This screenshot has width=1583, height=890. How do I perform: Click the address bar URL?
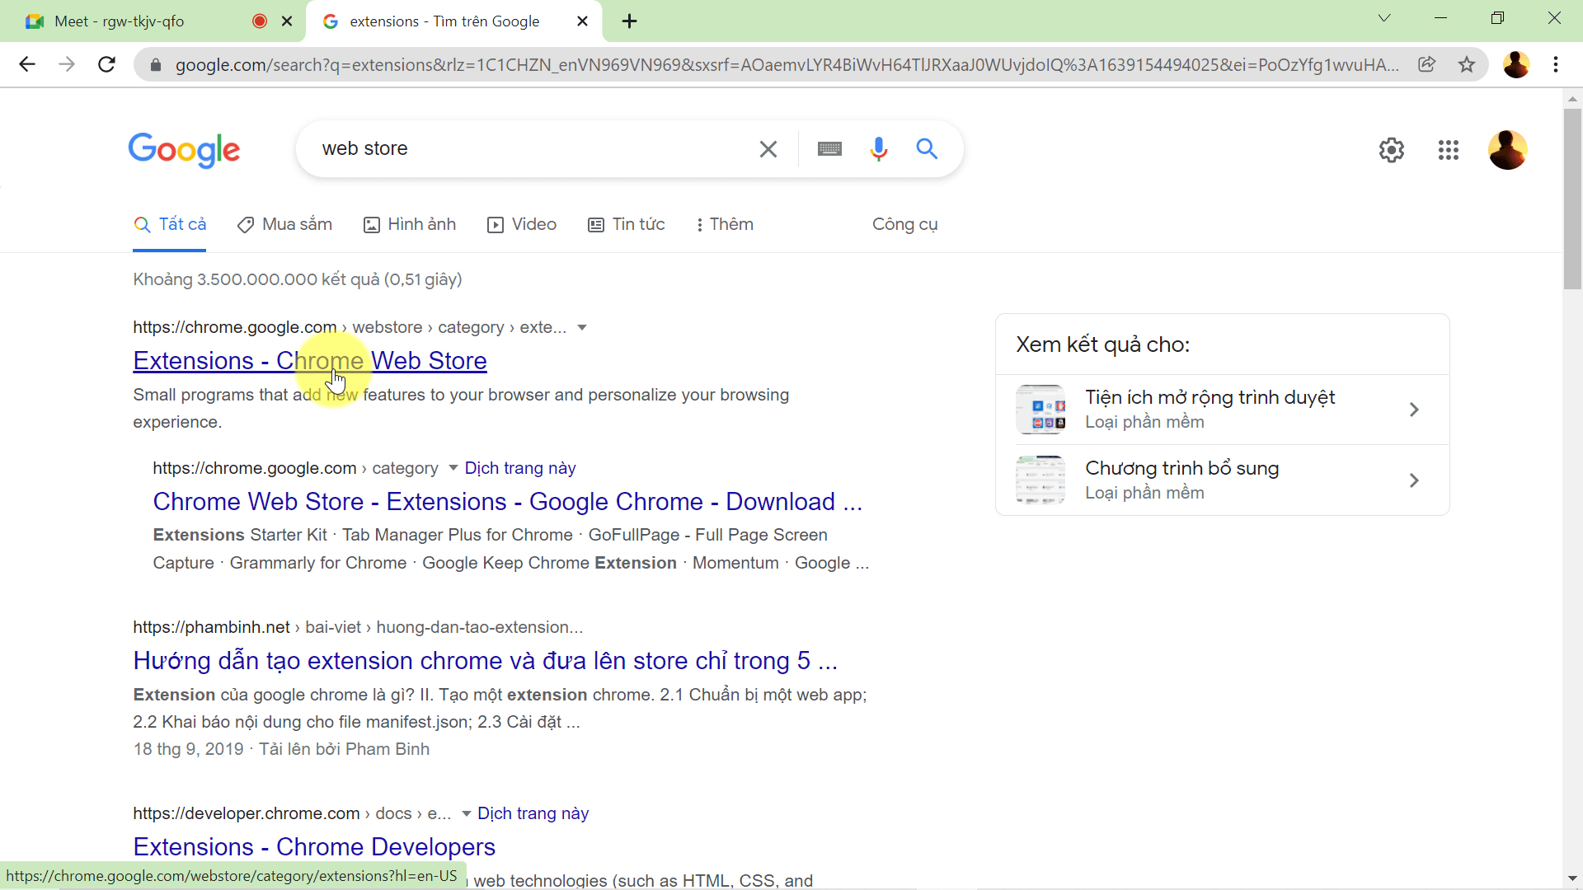coord(787,65)
